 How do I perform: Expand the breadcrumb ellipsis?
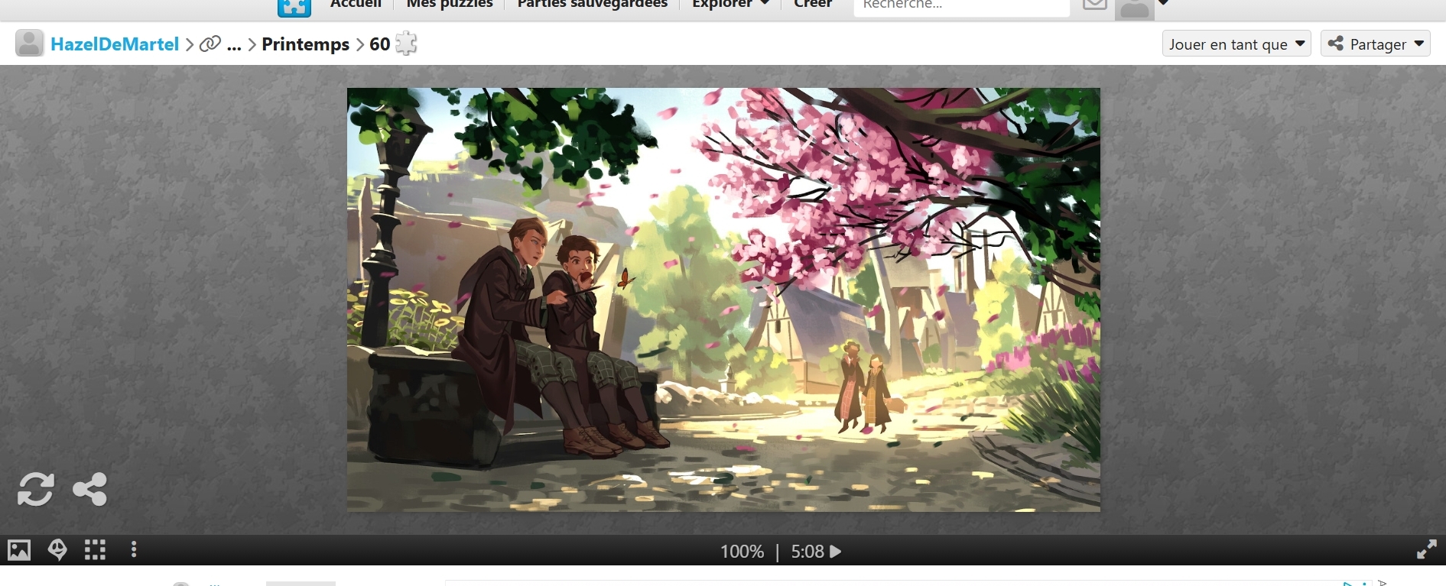point(234,46)
